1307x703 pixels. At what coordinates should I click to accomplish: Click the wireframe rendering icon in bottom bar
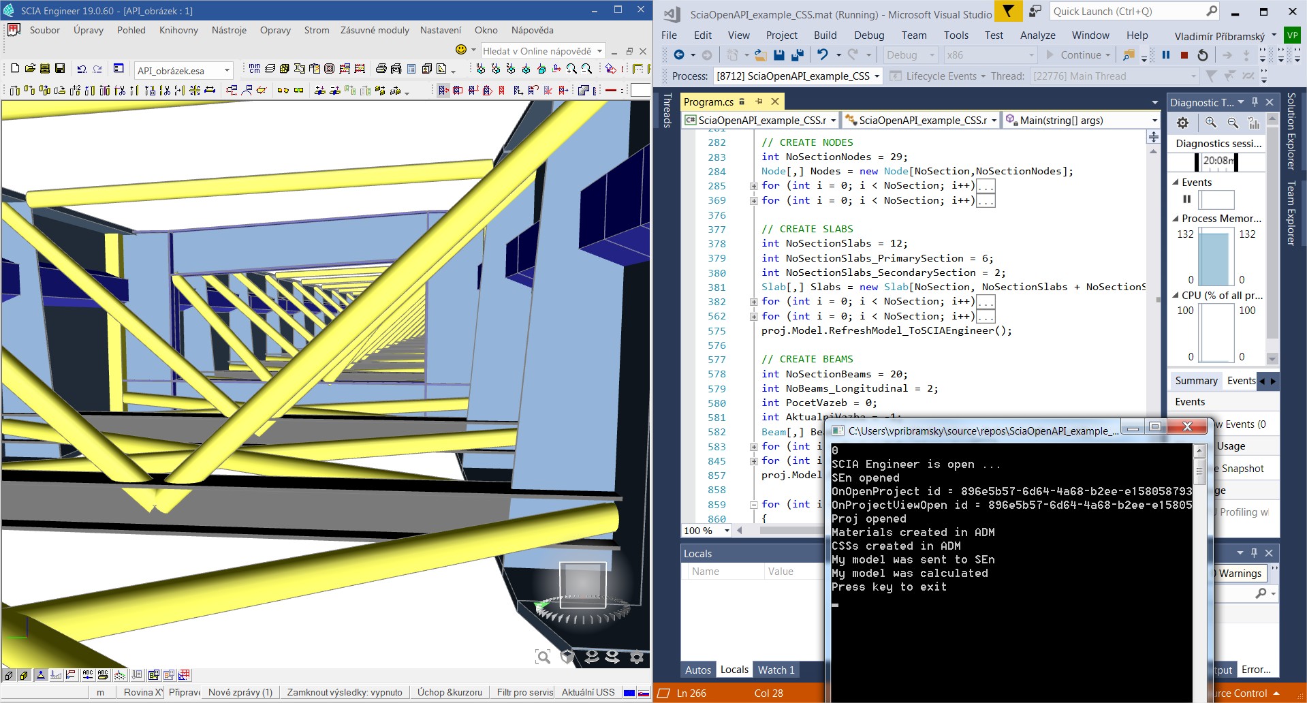[10, 675]
